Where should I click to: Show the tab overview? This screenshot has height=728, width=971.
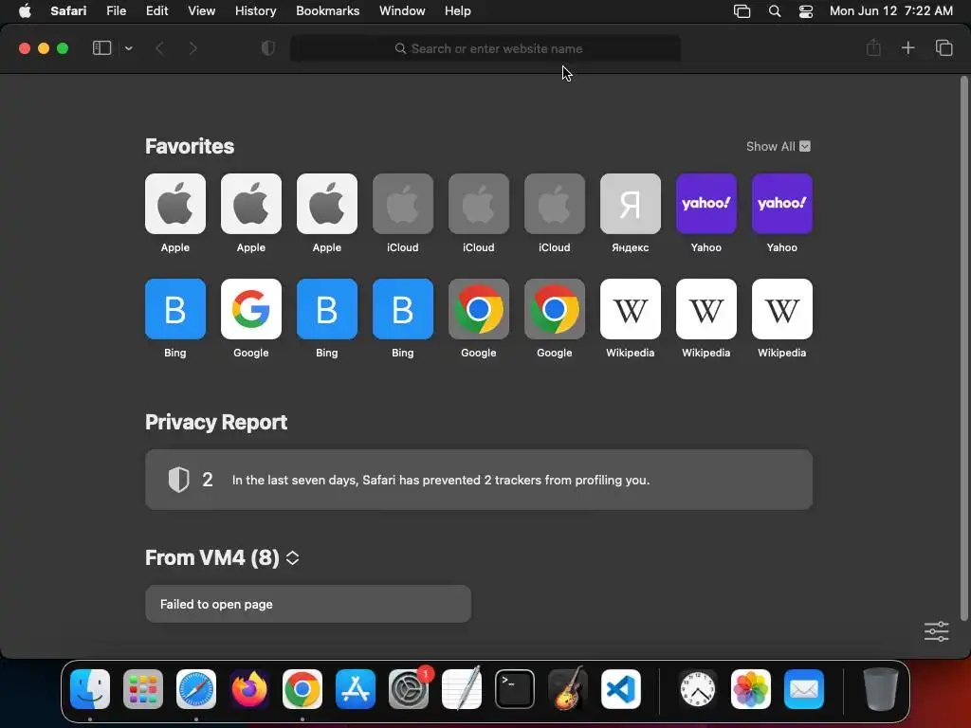tap(944, 47)
